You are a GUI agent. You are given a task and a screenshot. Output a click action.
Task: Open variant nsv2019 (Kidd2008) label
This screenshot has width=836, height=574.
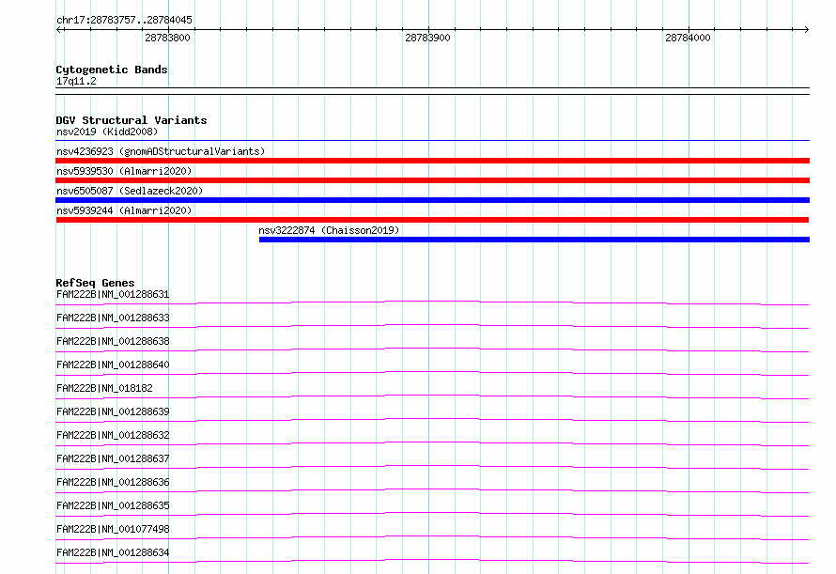[107, 132]
